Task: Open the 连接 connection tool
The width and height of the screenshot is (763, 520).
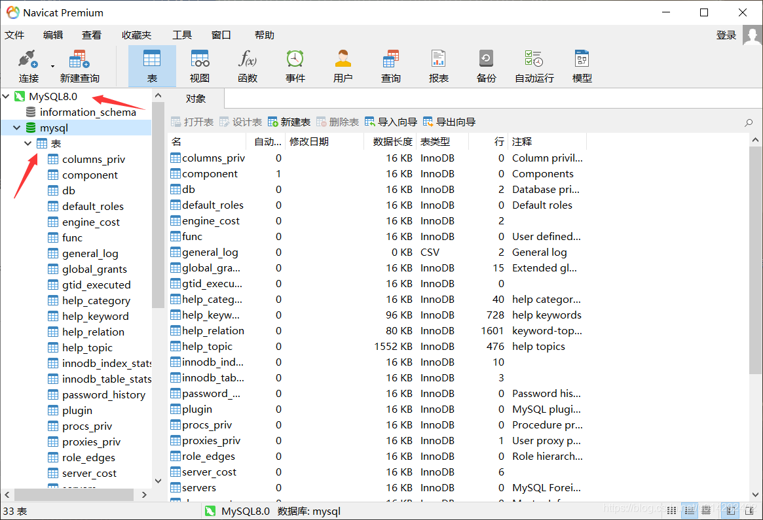Action: 28,66
